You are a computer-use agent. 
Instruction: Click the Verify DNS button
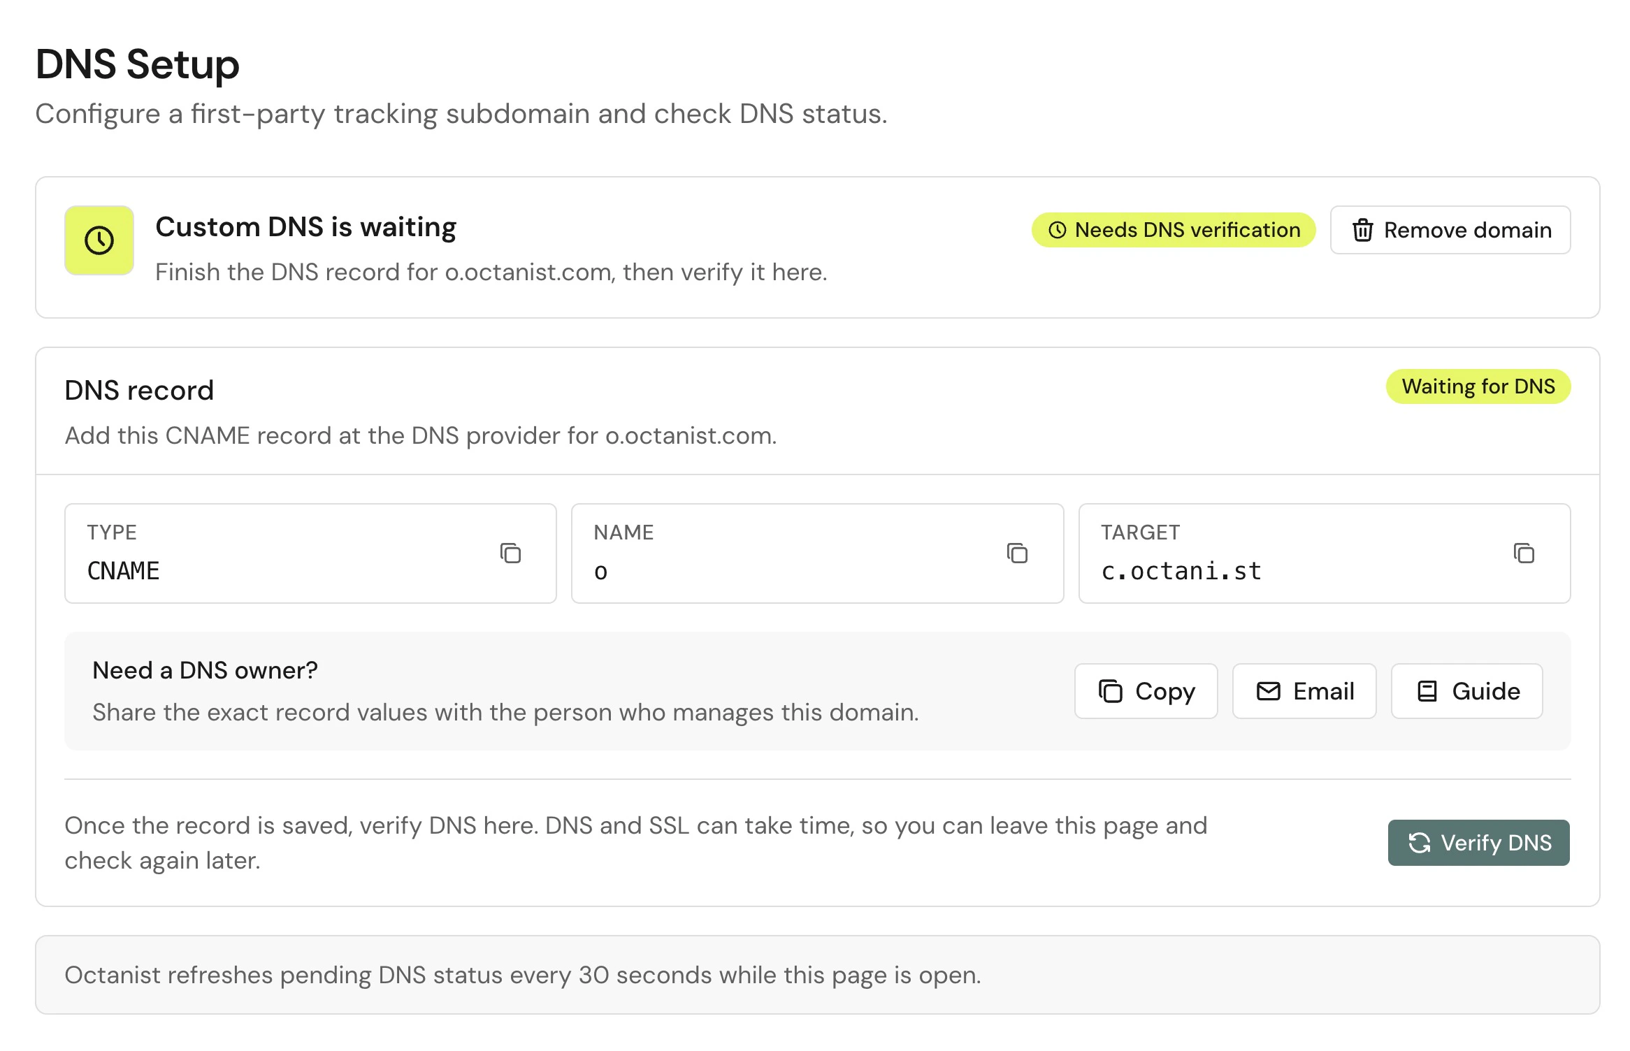[x=1478, y=843]
